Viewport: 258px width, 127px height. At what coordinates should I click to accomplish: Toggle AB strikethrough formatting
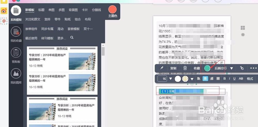[241, 79]
